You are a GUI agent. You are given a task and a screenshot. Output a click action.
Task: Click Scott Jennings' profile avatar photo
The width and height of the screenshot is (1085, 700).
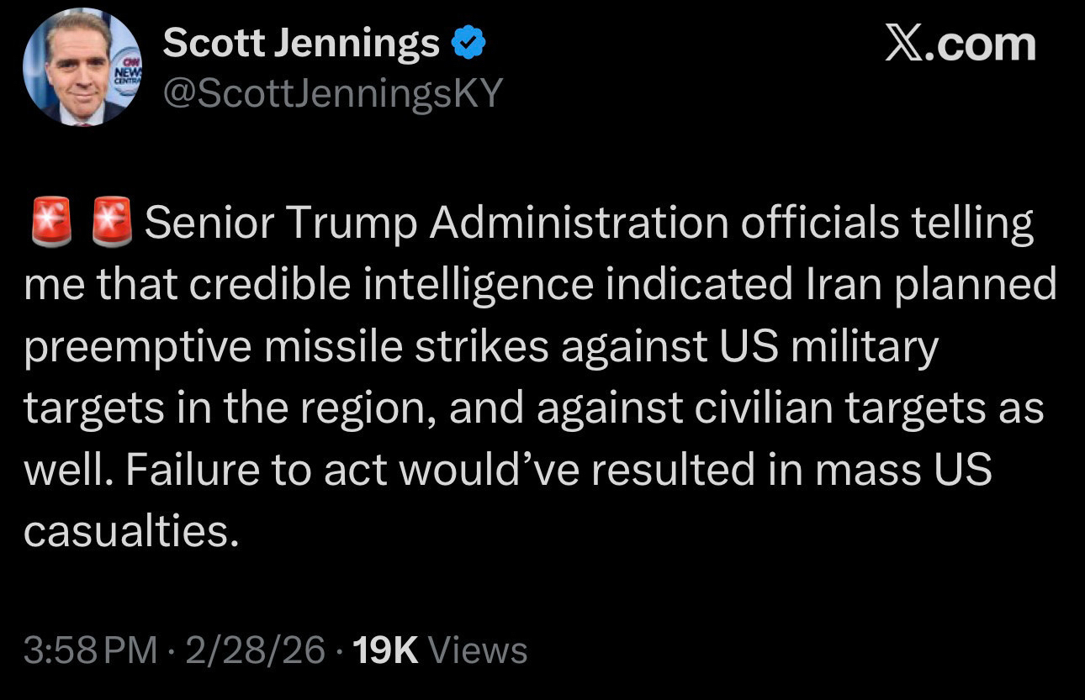pyautogui.click(x=82, y=69)
